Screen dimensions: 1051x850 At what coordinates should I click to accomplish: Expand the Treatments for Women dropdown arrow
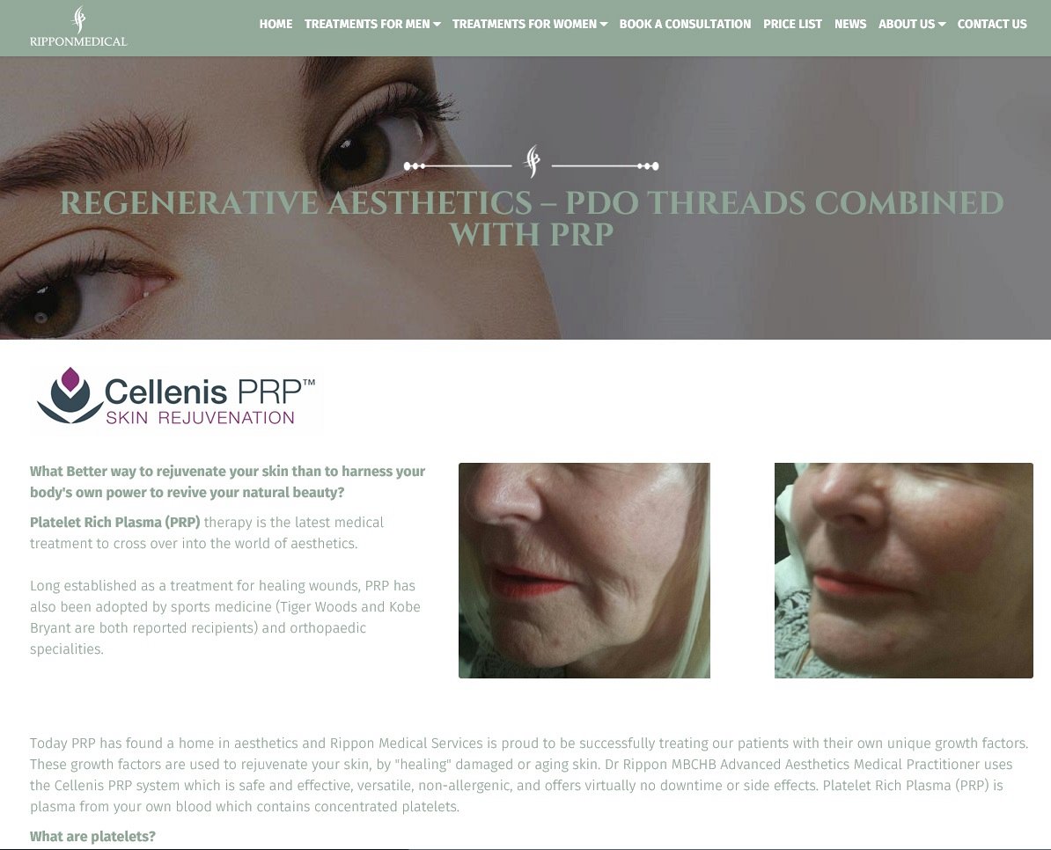[x=603, y=24]
